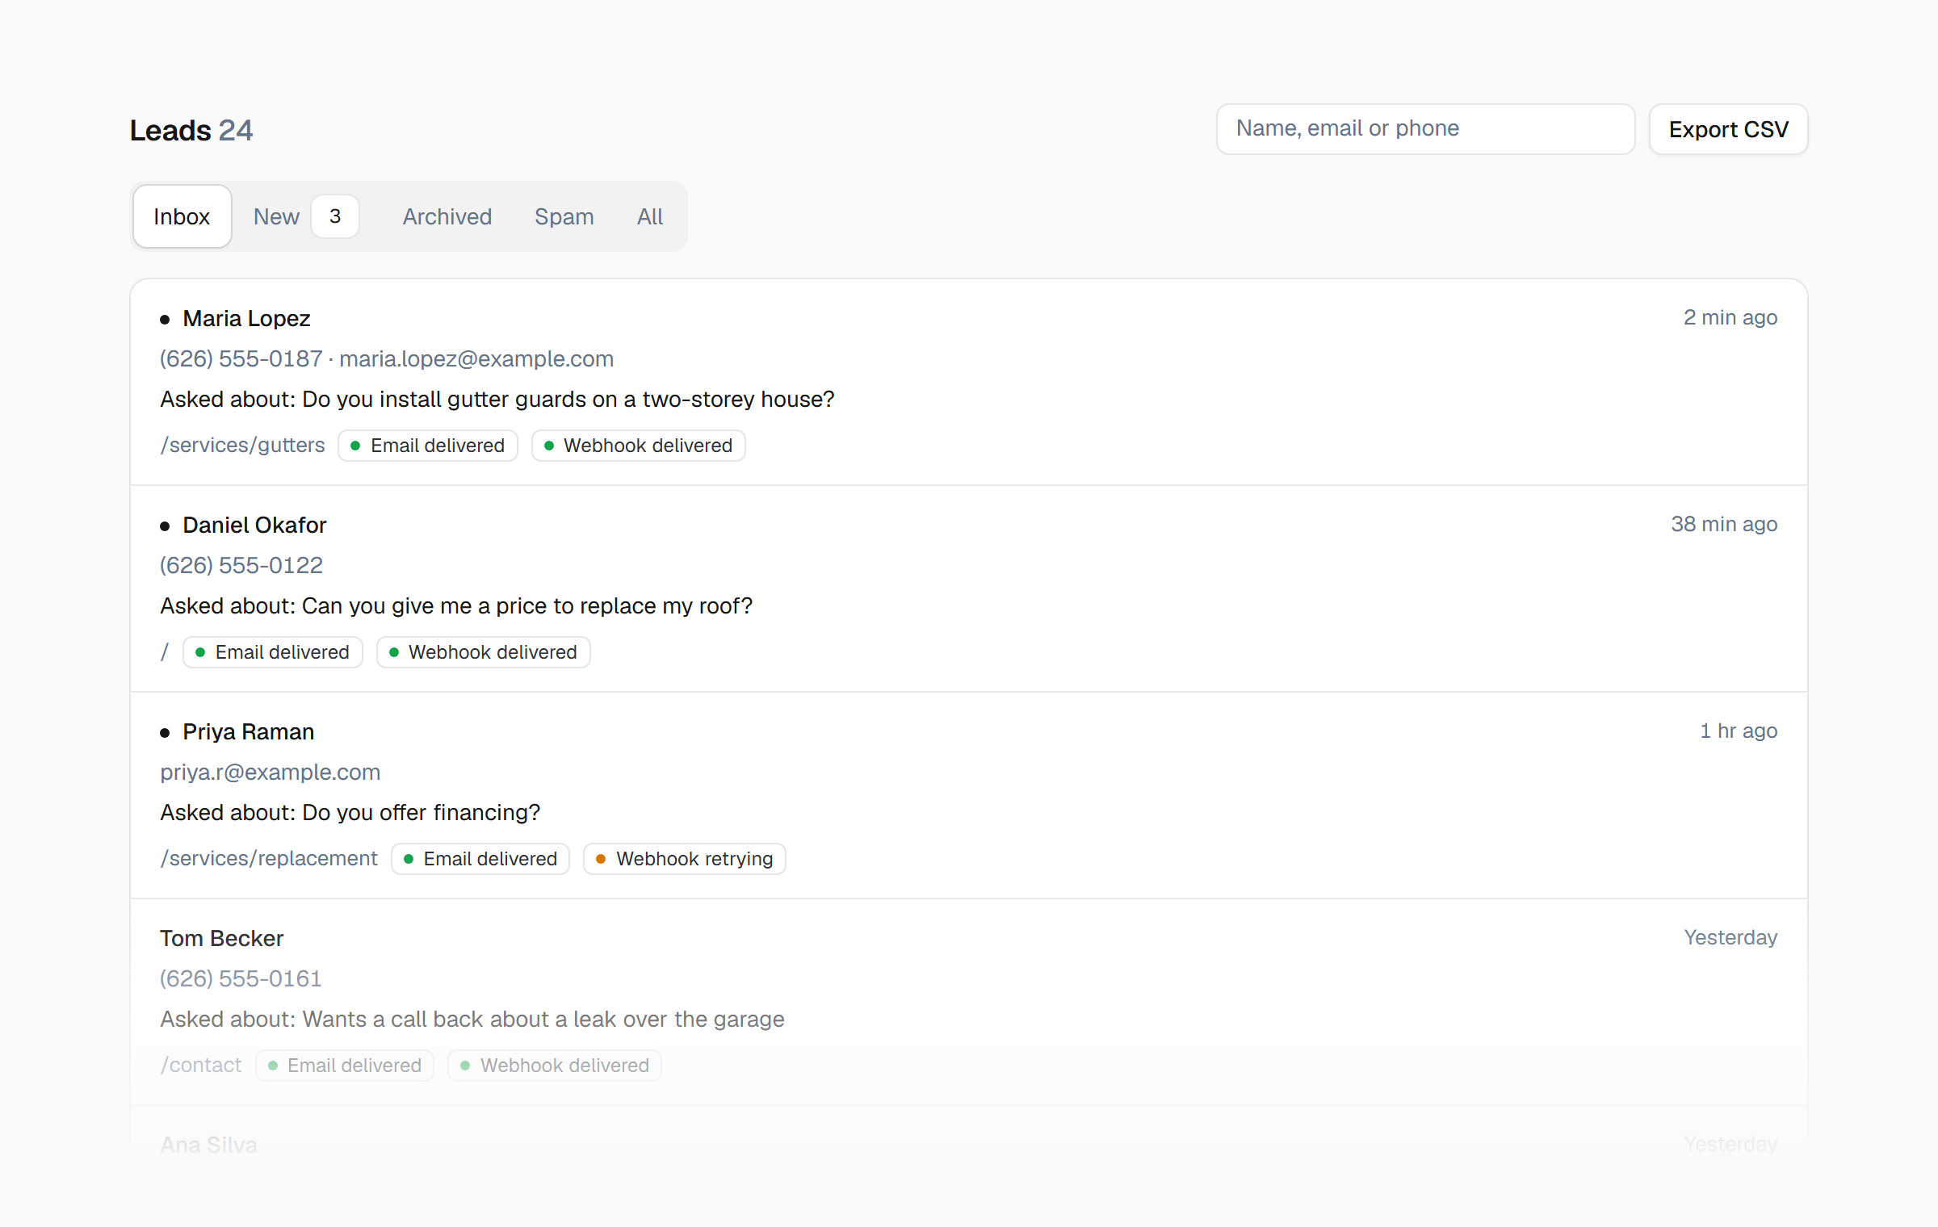Click the roof replacement price question
This screenshot has width=1938, height=1227.
click(456, 605)
